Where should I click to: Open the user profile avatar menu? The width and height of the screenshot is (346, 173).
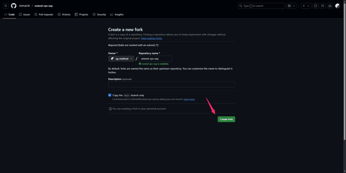click(337, 6)
